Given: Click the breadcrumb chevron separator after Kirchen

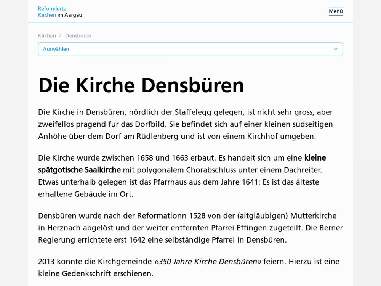Looking at the screenshot, I should pyautogui.click(x=61, y=35).
